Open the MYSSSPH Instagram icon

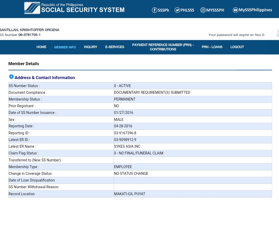click(203, 10)
